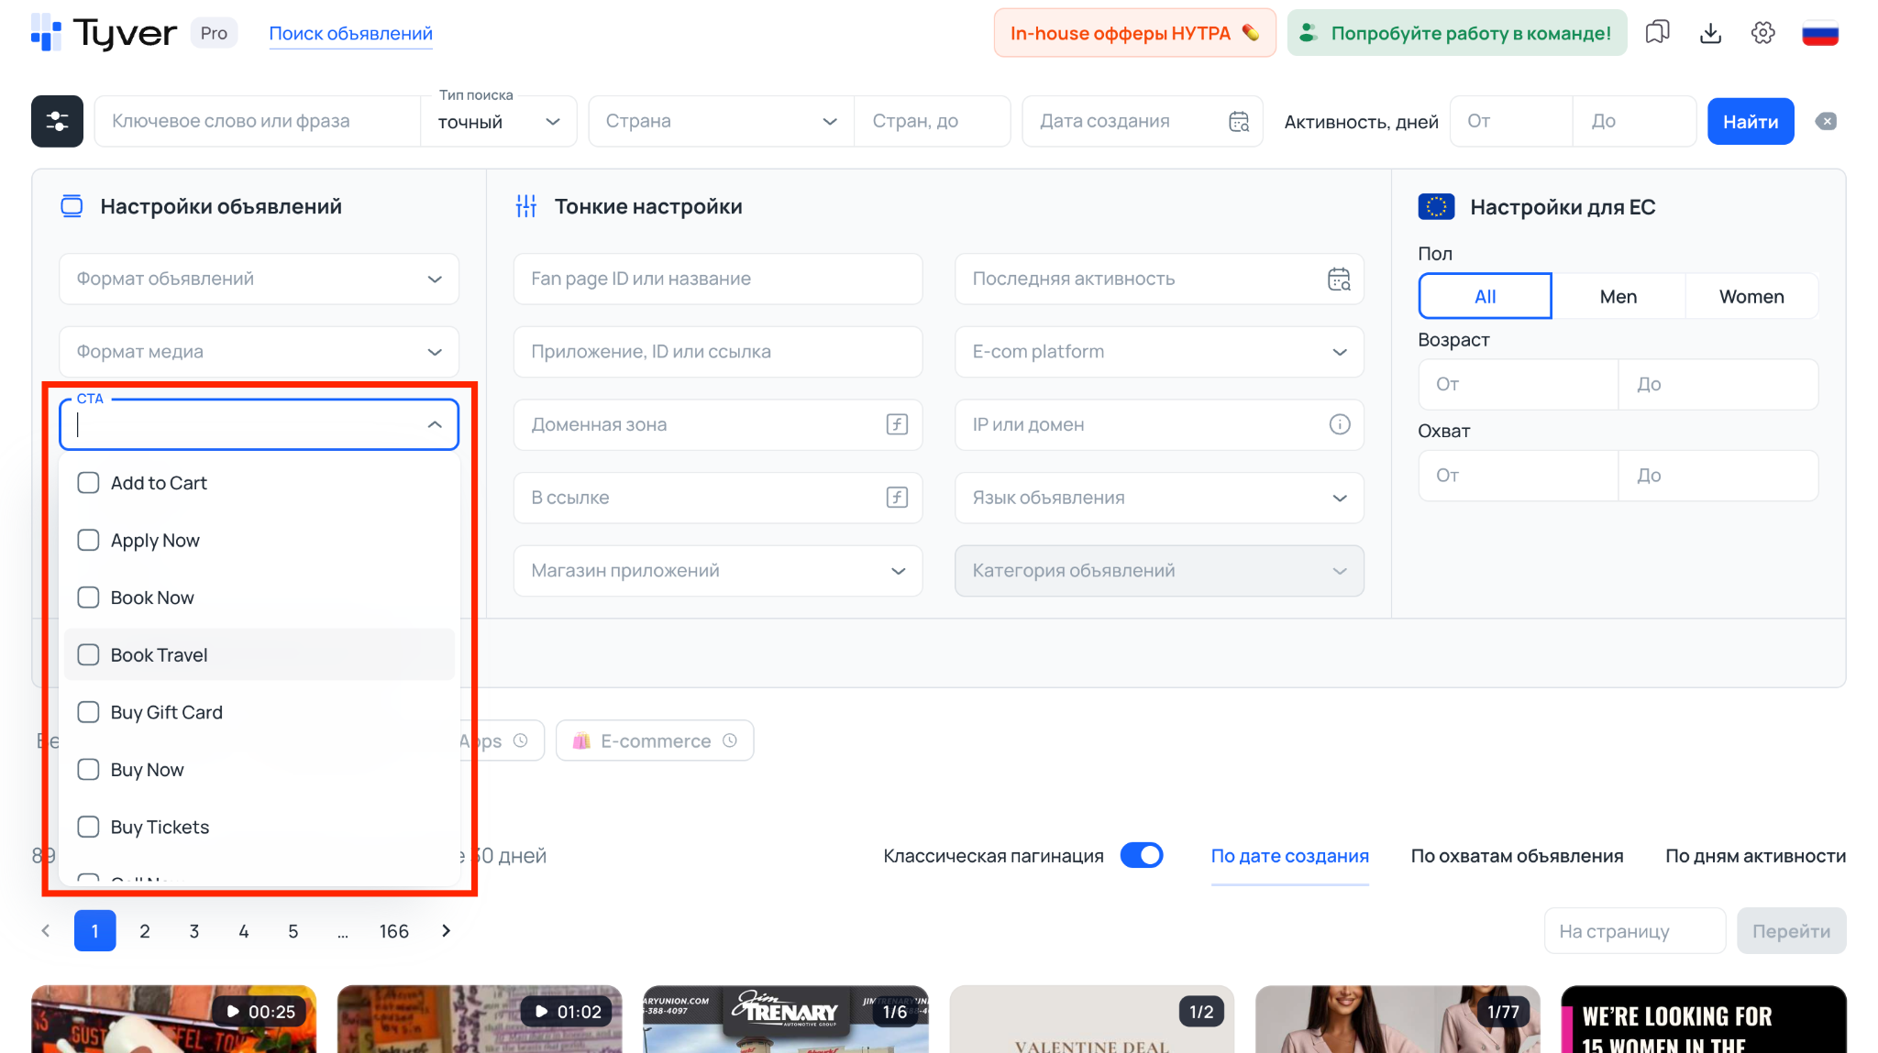The image size is (1878, 1053).
Task: Switch sorting to По охватам объявления
Action: coord(1517,855)
